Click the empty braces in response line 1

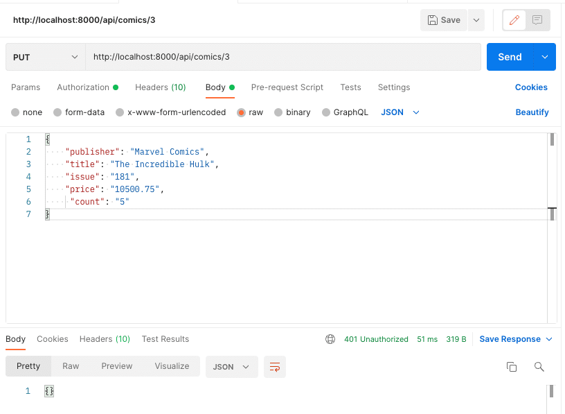click(x=49, y=391)
